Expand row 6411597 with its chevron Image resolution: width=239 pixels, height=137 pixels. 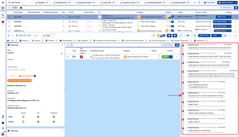pyautogui.click(x=235, y=17)
